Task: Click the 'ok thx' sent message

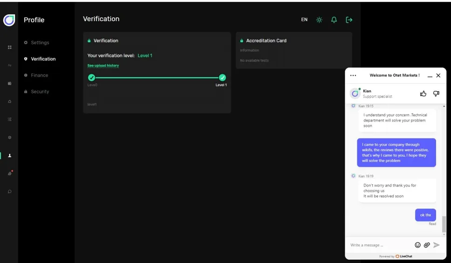Action: 425,215
